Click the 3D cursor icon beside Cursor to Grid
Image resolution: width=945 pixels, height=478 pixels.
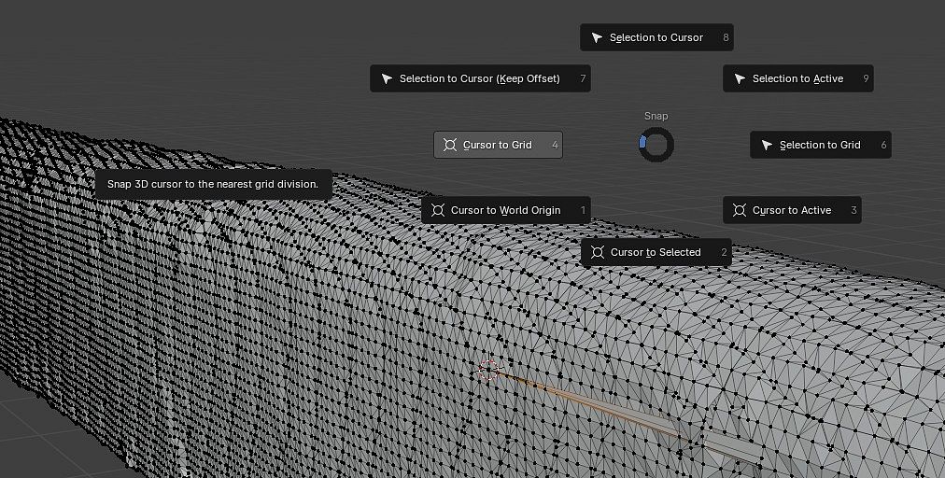(x=450, y=146)
